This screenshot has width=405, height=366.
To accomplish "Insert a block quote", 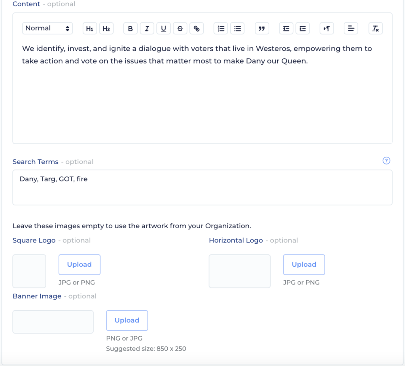I will [262, 28].
